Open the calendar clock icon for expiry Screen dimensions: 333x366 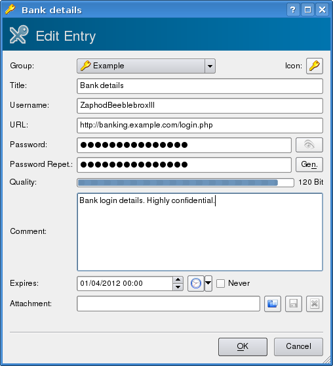point(196,283)
